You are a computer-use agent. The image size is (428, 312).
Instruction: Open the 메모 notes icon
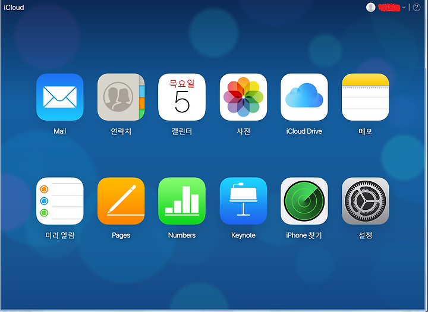tap(365, 97)
